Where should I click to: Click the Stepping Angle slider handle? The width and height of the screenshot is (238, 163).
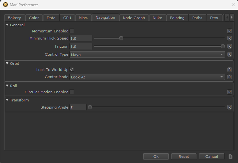[90, 107]
